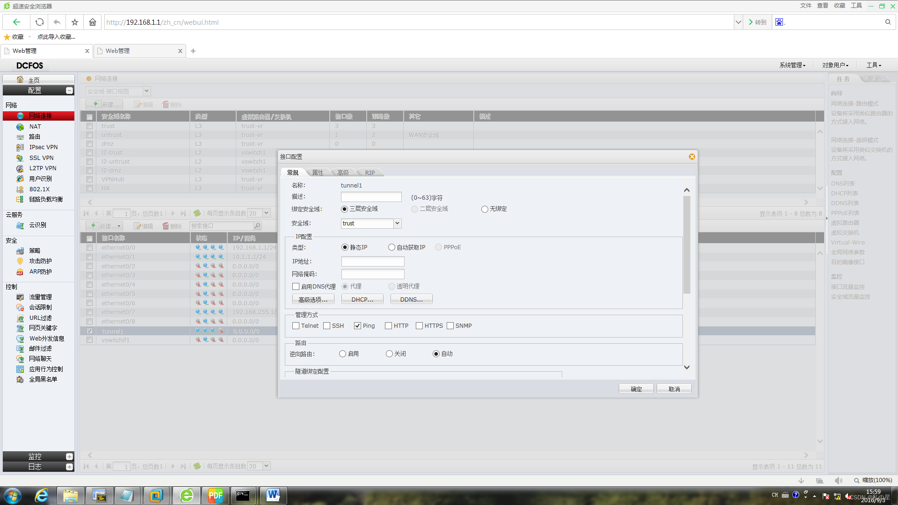
Task: Enable the Telnet management checkbox
Action: point(296,326)
